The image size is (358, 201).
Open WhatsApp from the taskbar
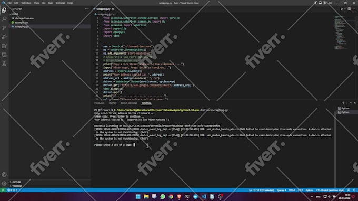click(x=163, y=197)
